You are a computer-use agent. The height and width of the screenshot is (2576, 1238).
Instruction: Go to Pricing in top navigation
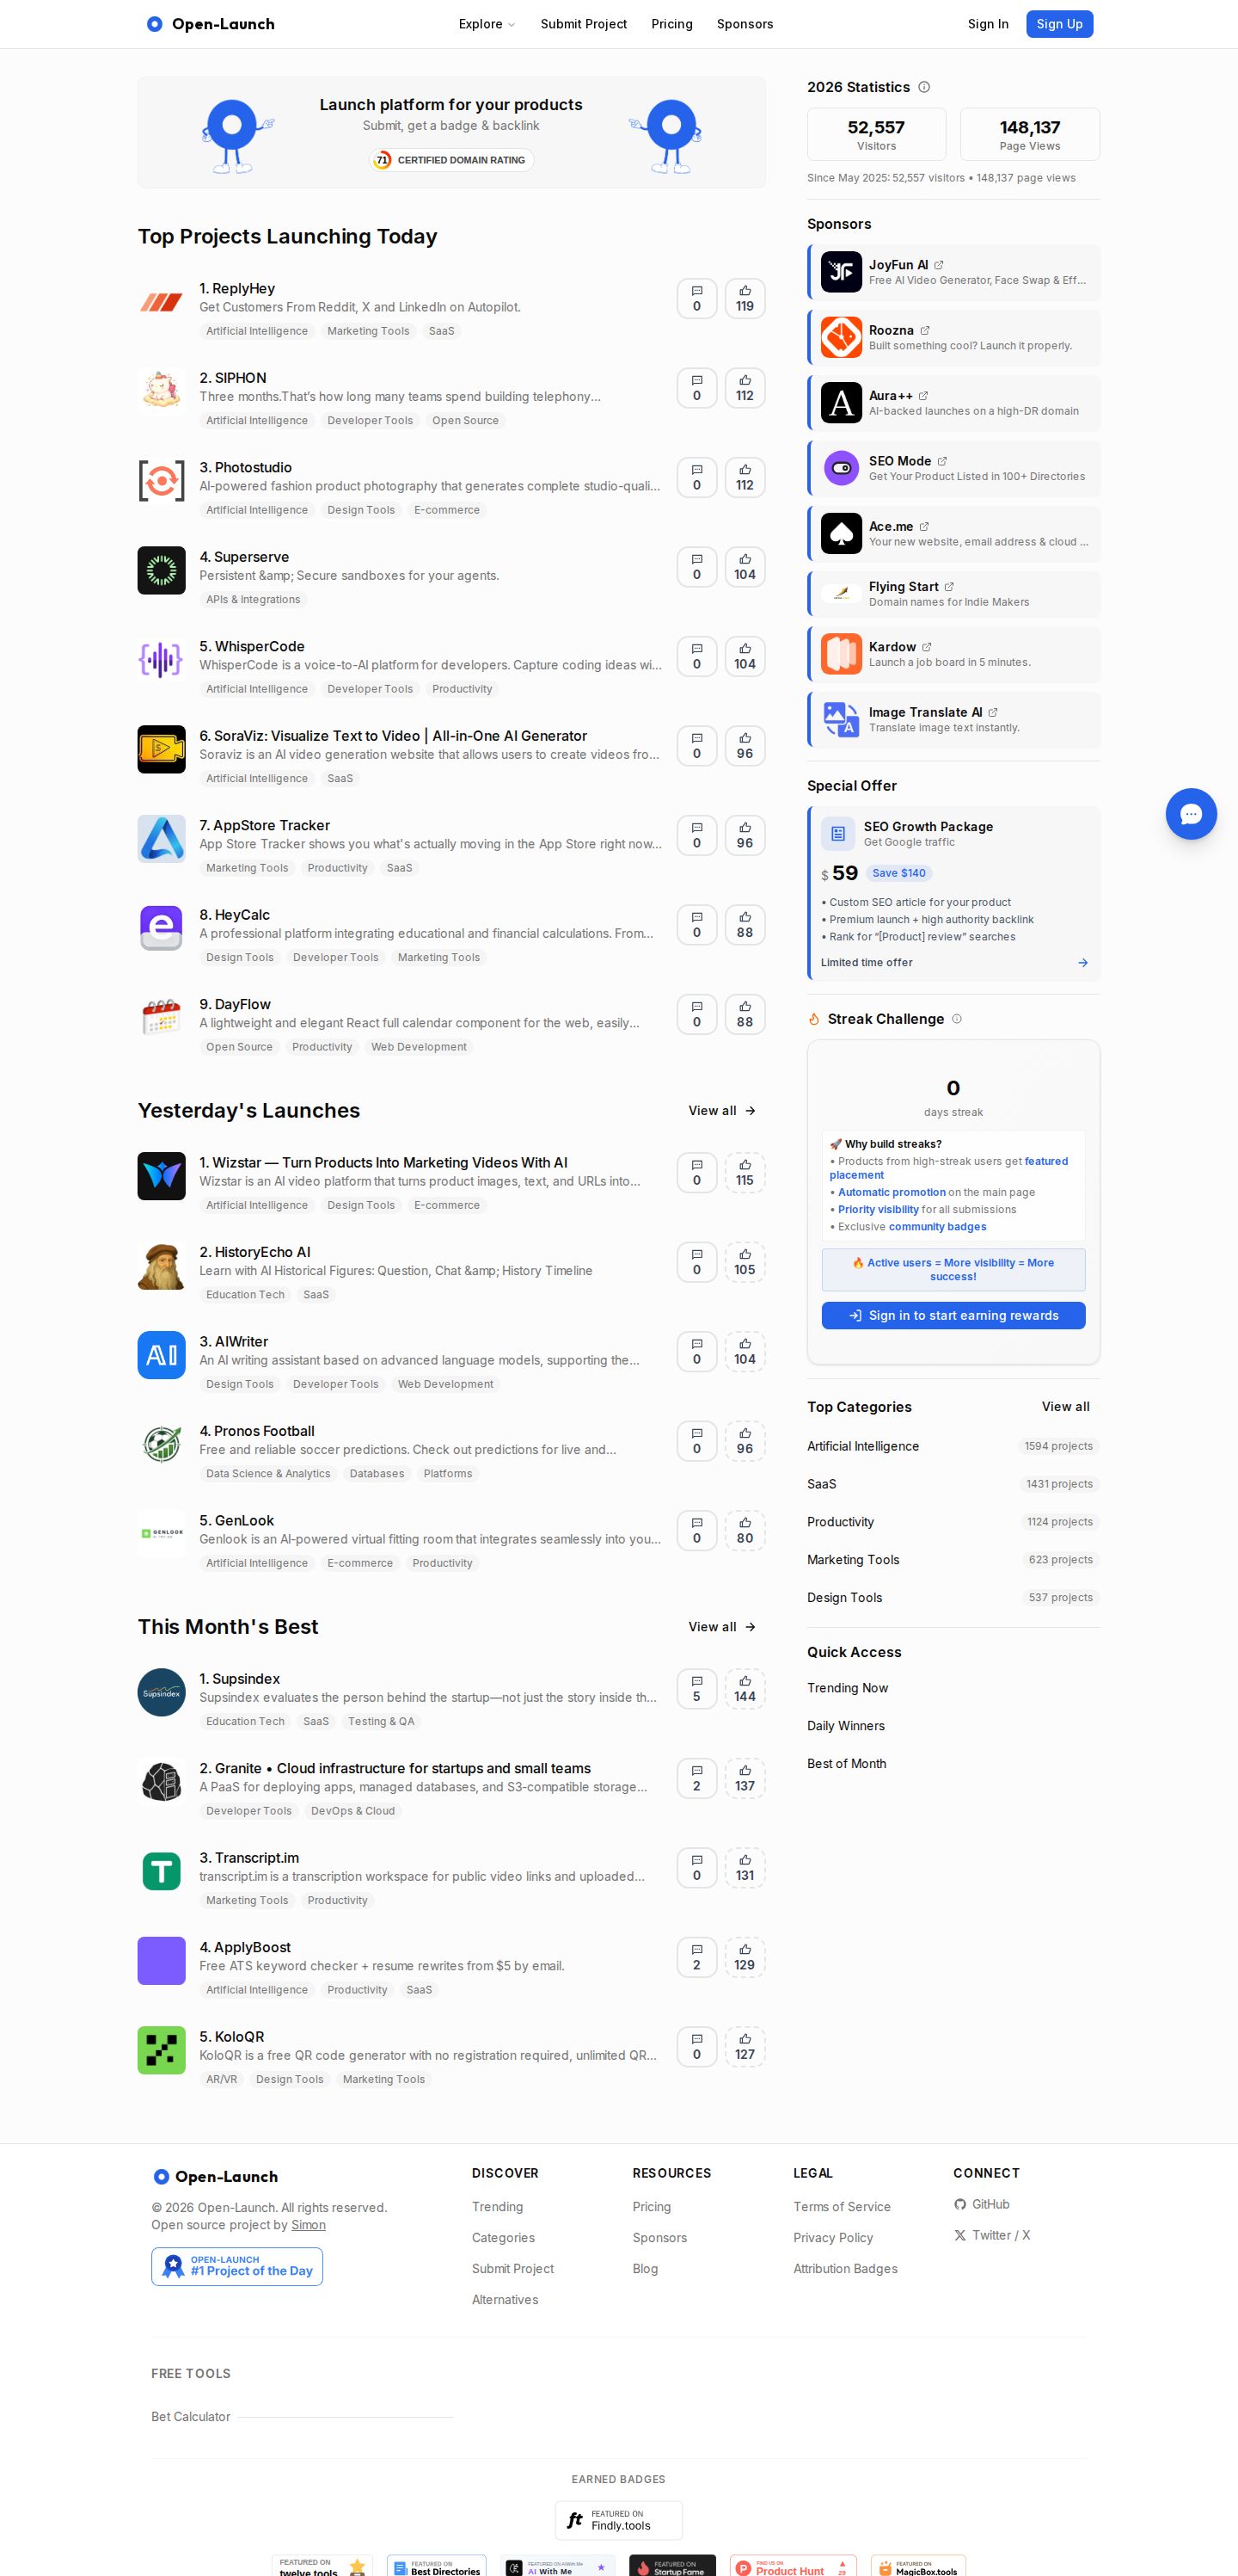[x=671, y=24]
